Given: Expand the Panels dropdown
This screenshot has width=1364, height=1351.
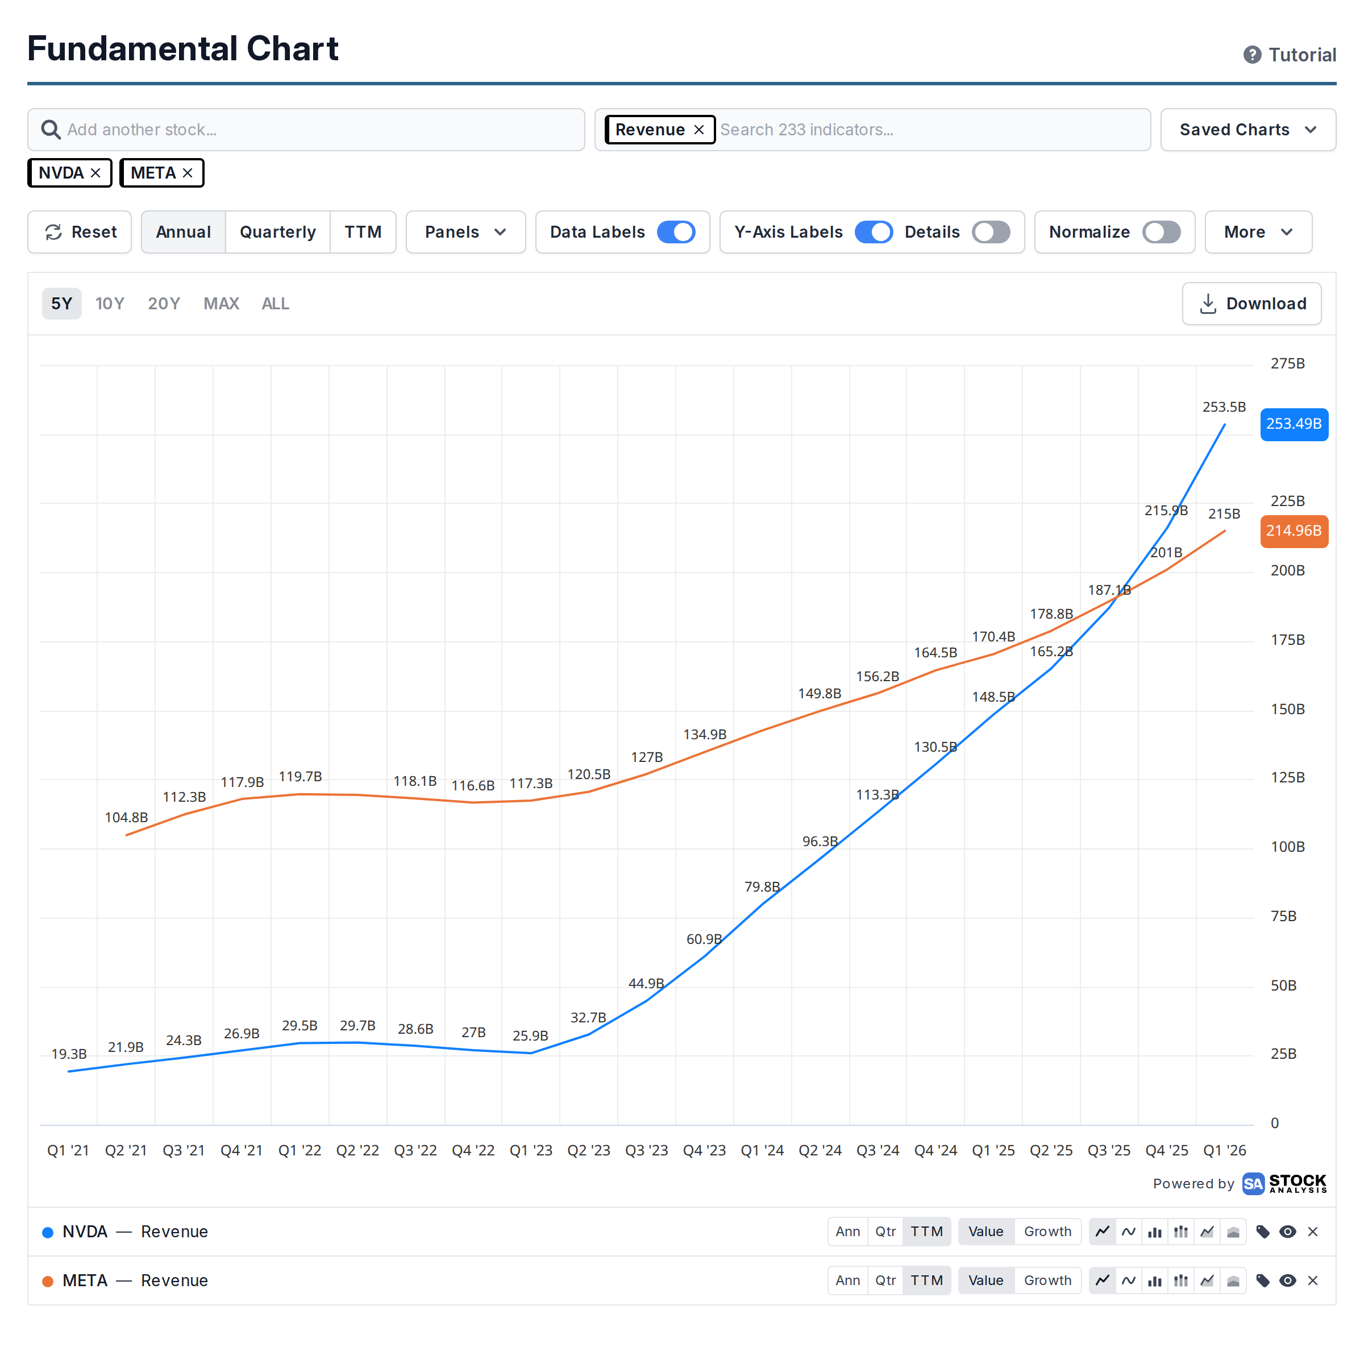Looking at the screenshot, I should [465, 233].
